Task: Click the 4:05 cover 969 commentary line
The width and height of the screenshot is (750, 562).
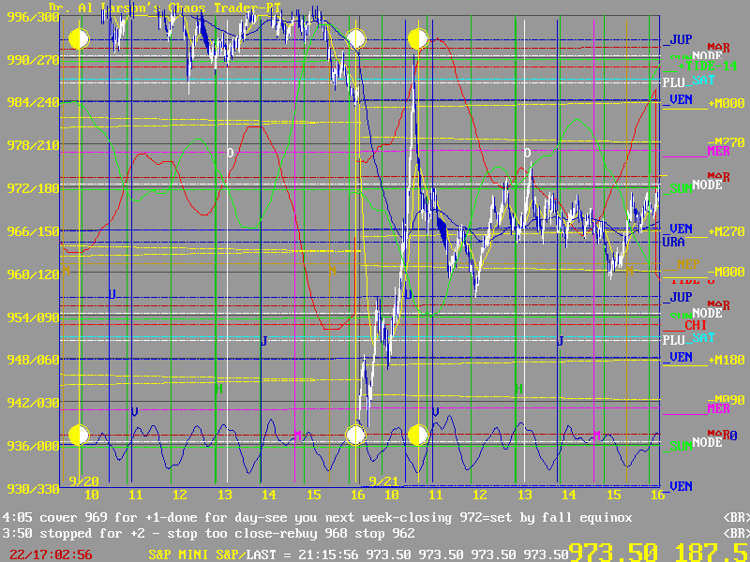Action: (319, 517)
